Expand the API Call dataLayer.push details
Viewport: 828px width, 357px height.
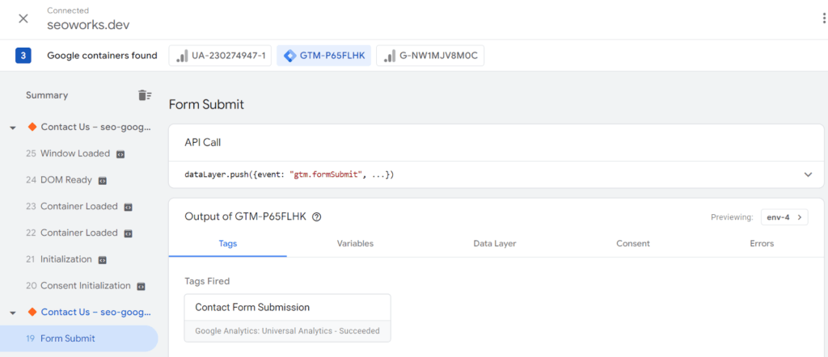point(808,174)
